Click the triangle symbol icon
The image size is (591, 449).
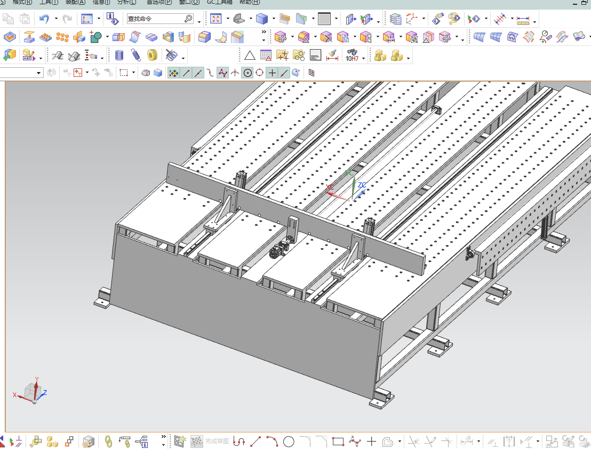point(250,56)
